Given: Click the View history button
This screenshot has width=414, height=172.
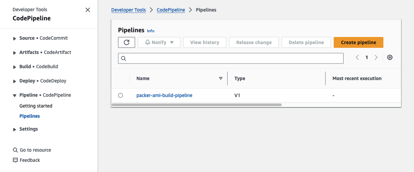Looking at the screenshot, I should [x=204, y=42].
